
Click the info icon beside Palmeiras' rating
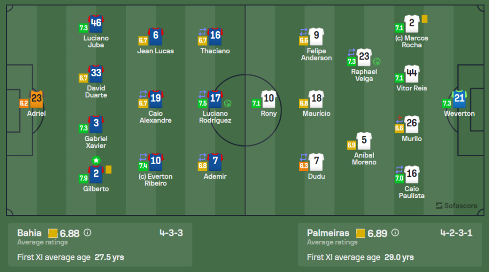pyautogui.click(x=395, y=233)
